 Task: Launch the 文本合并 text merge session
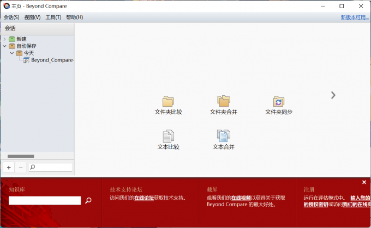223,140
